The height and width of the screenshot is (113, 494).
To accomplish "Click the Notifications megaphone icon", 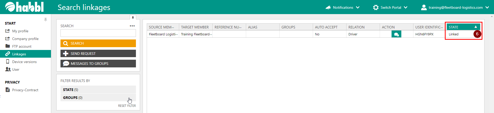I will pyautogui.click(x=328, y=7).
